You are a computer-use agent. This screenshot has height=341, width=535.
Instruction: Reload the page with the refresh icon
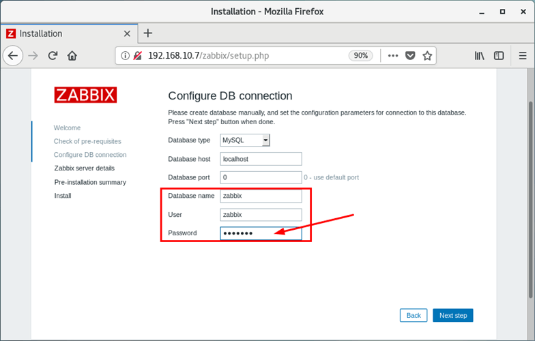point(53,56)
